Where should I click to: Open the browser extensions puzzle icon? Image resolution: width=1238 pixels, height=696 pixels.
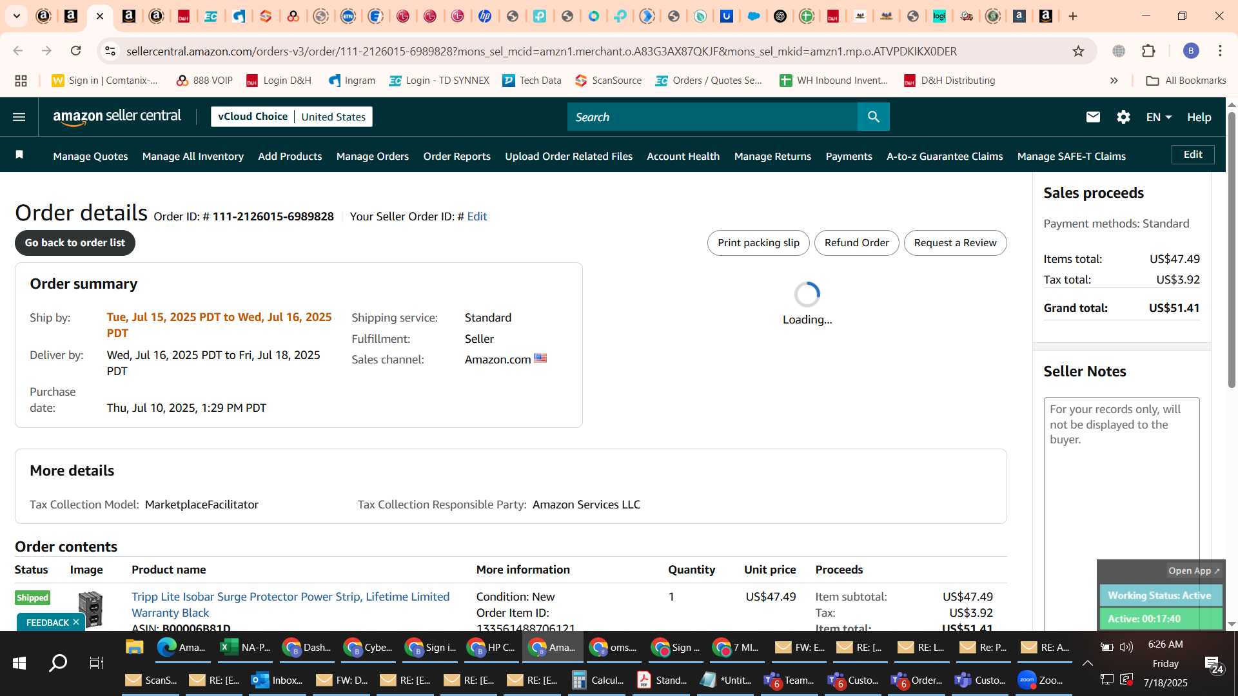[1148, 51]
